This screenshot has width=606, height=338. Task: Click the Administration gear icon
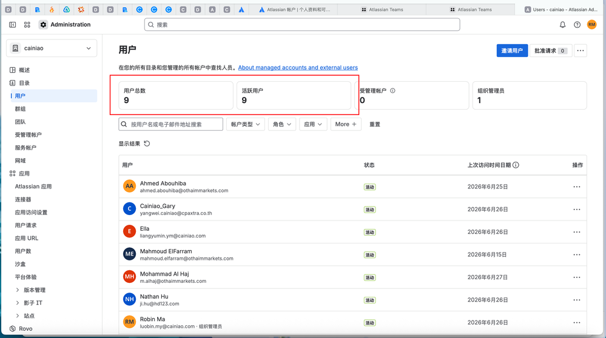(43, 25)
